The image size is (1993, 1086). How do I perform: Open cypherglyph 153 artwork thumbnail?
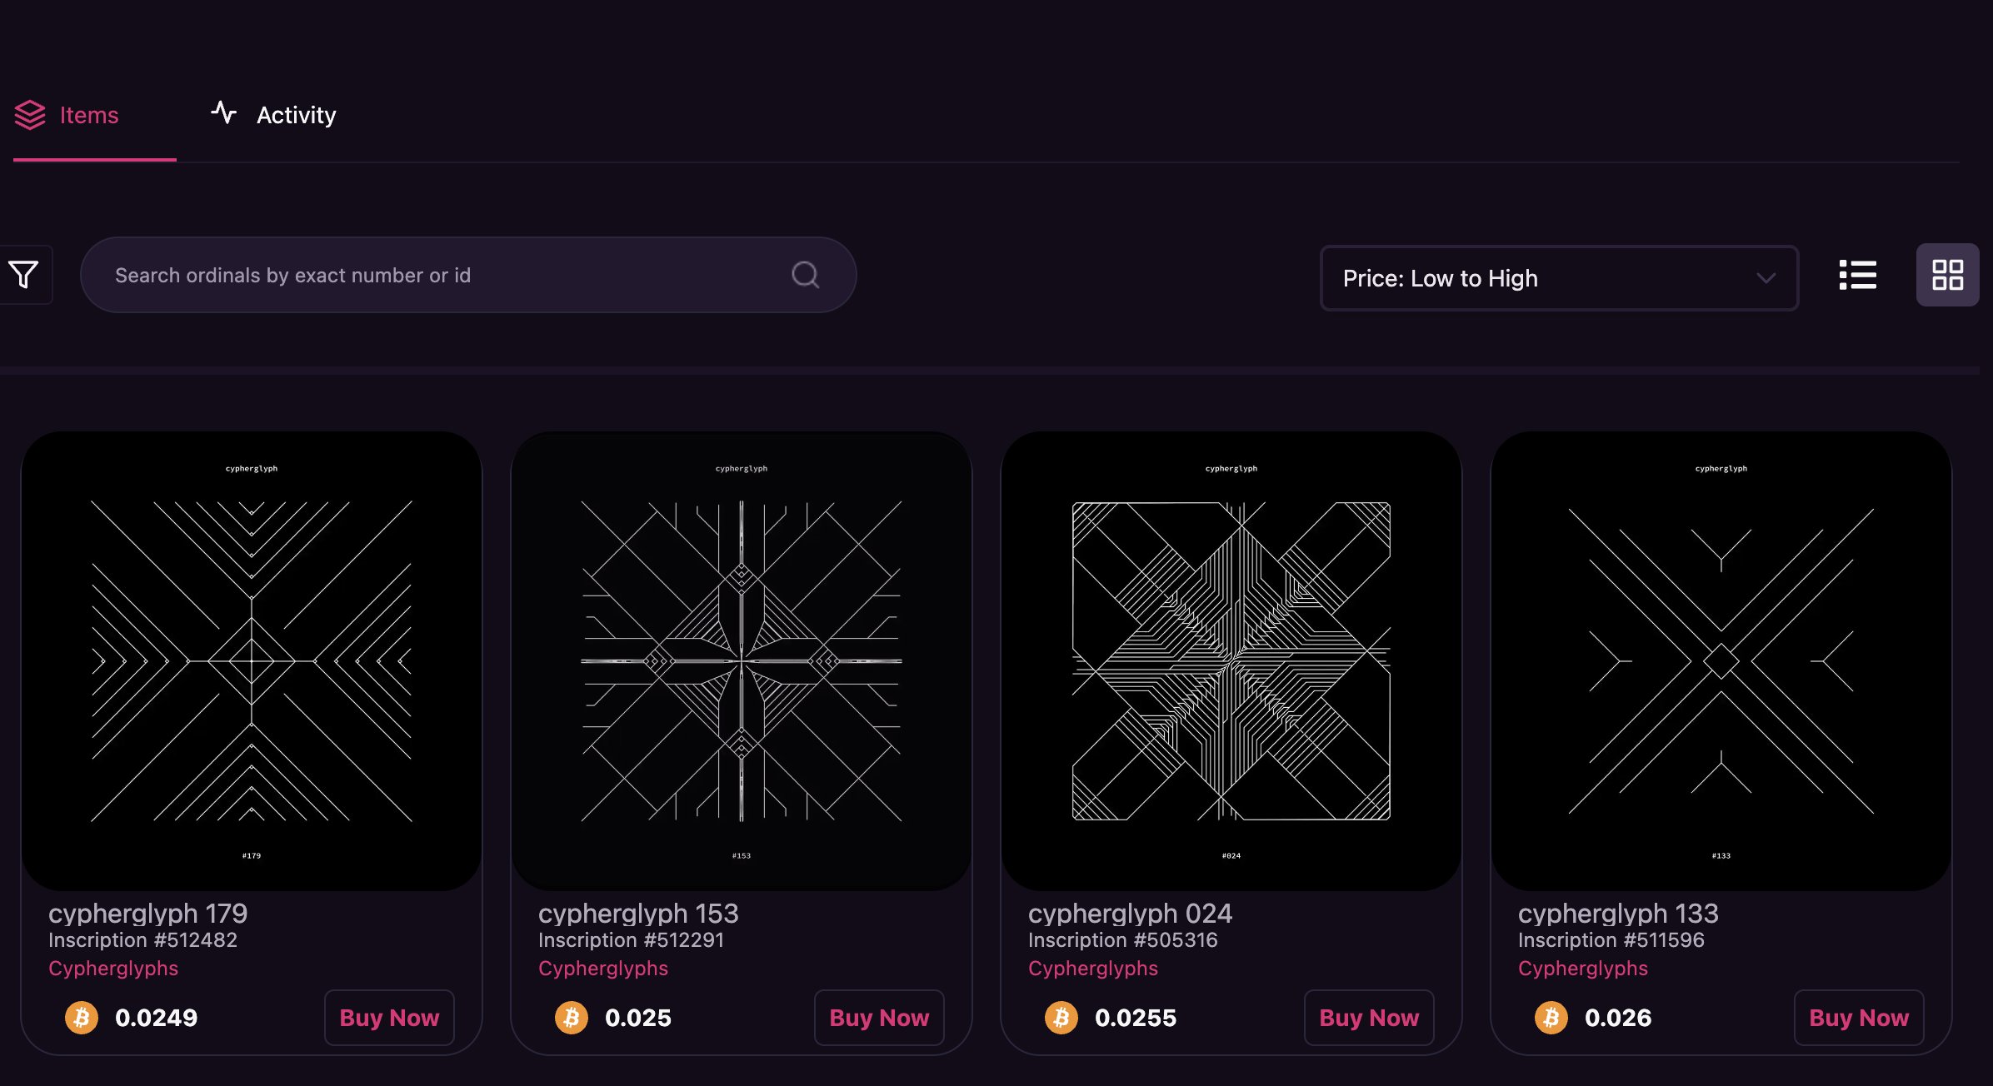pos(742,661)
